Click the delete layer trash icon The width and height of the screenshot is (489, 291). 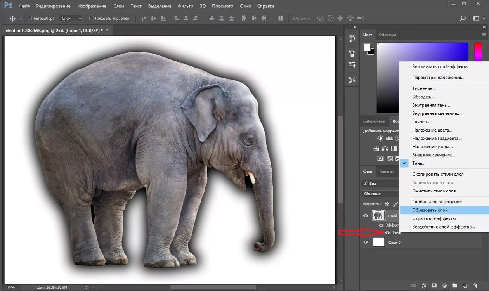click(x=475, y=286)
